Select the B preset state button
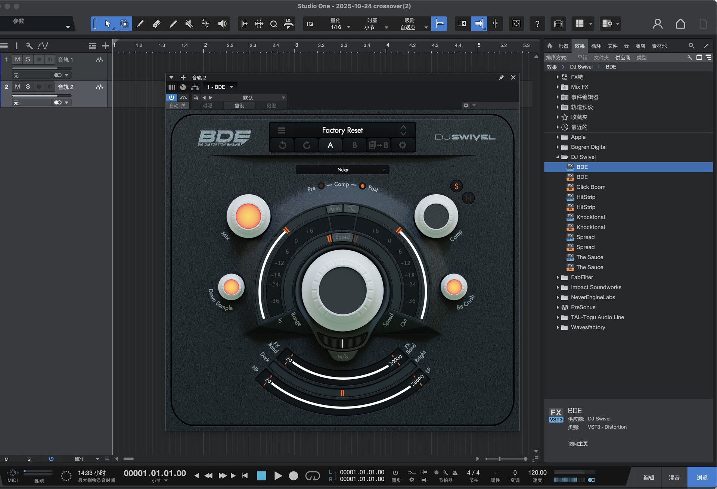The image size is (717, 489). coord(354,145)
